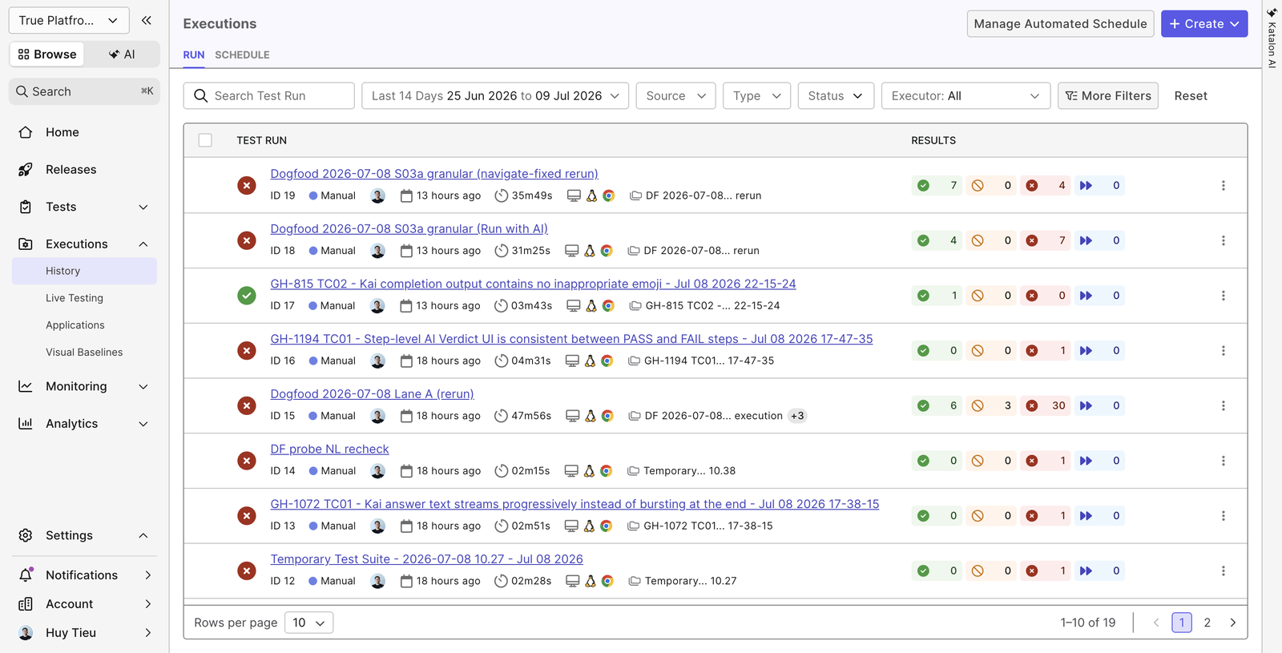Open row actions menu for ID 18
Viewport: 1282px width, 653px height.
(1224, 240)
